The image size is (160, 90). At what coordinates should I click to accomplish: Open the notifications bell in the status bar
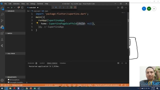tap(126, 85)
